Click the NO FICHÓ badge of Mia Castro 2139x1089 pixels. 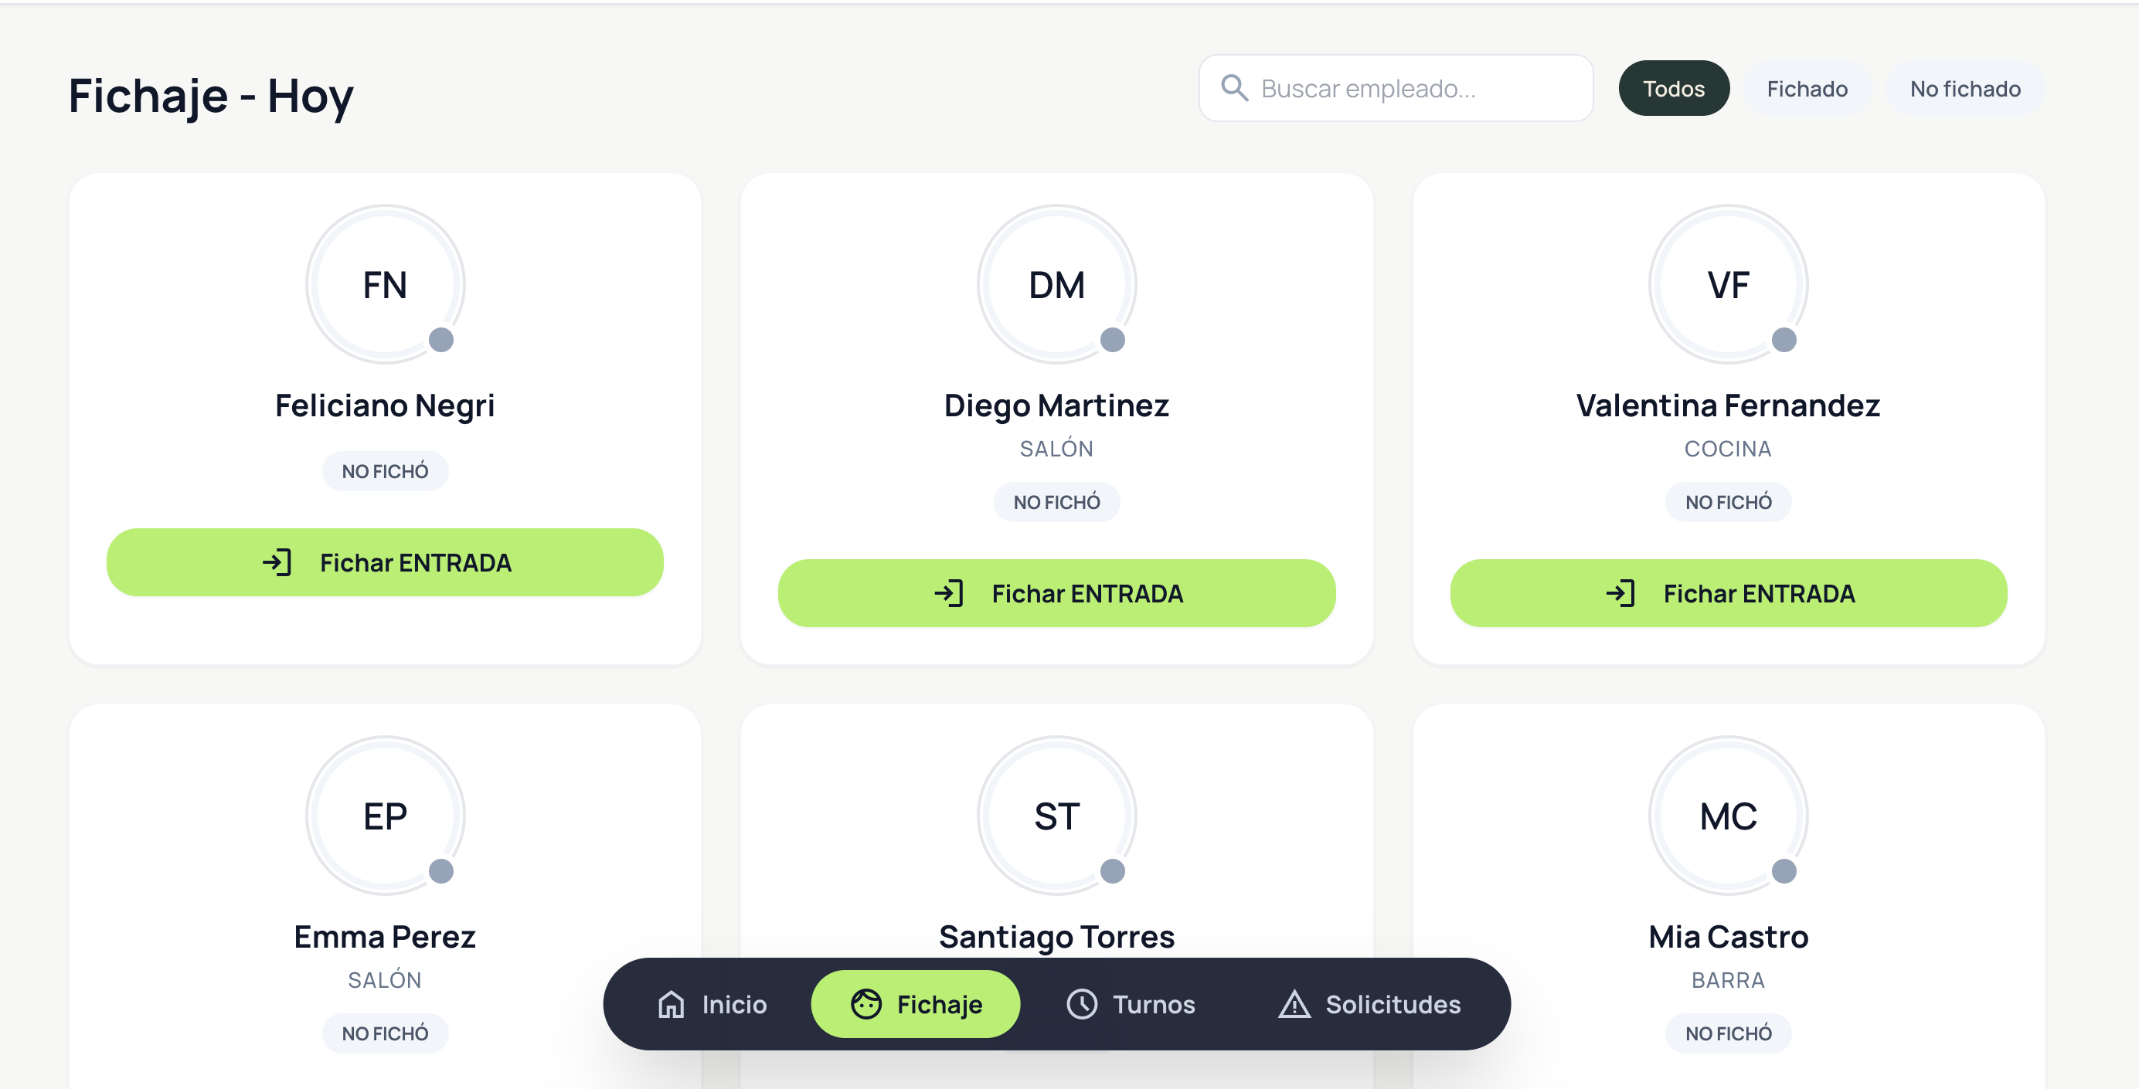click(x=1728, y=1033)
